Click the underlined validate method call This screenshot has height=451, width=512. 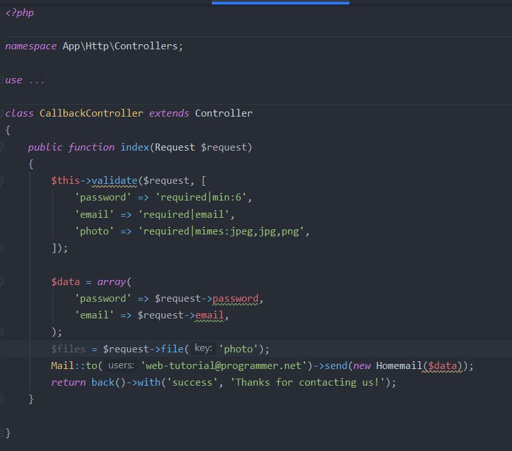click(115, 181)
